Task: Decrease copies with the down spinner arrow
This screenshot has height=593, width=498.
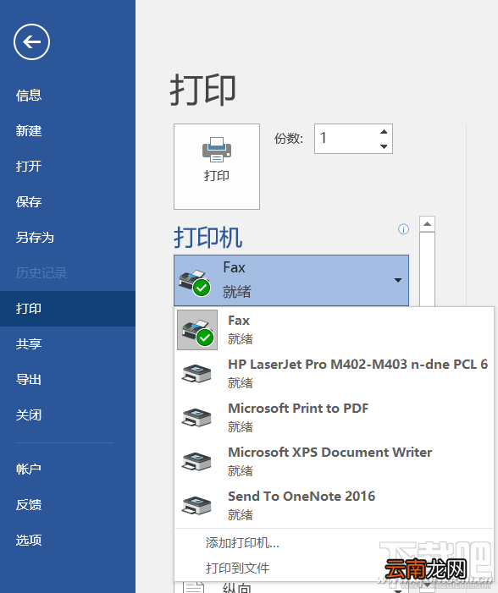Action: tap(384, 146)
